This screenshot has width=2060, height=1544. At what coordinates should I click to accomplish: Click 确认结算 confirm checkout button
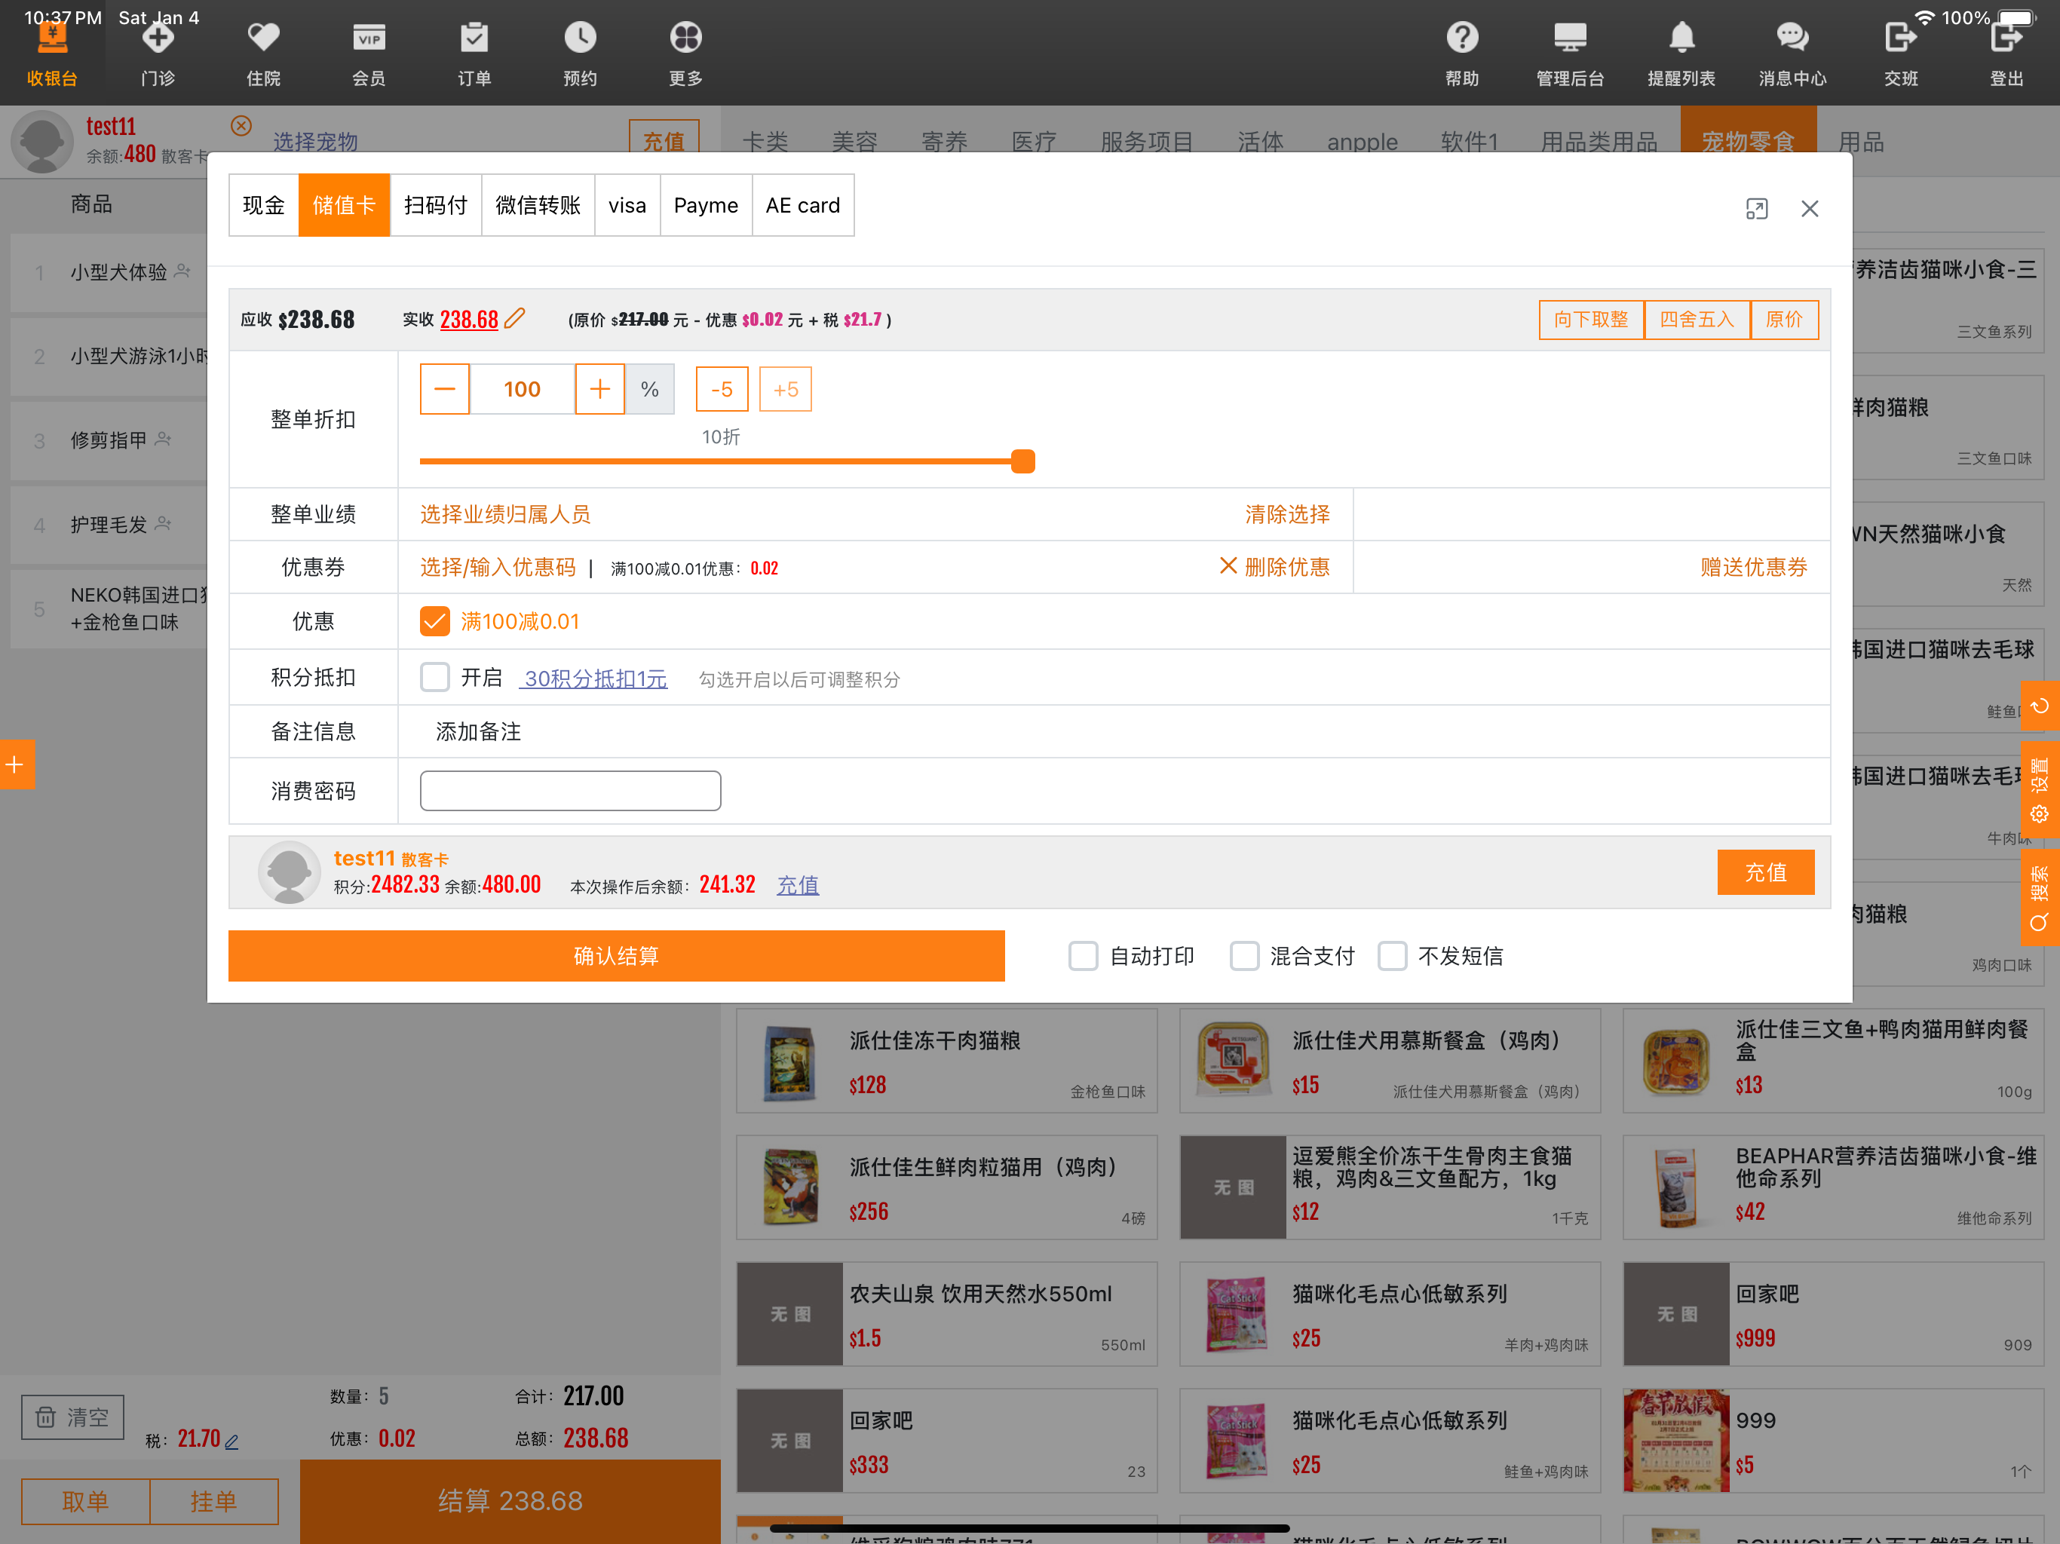(615, 955)
